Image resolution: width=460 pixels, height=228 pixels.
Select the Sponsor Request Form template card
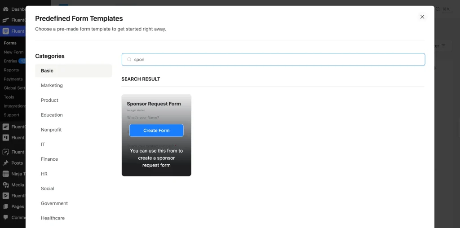tap(156, 135)
